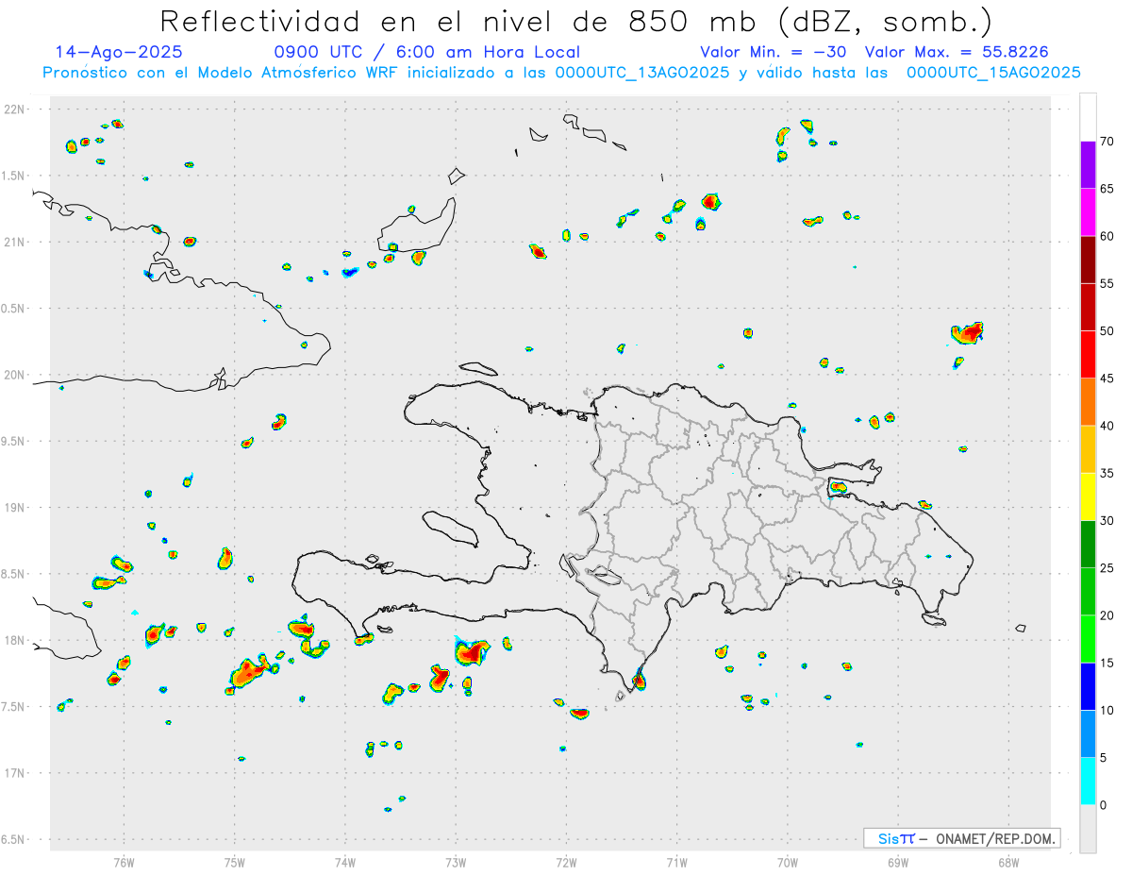Screen dimensions: 1132x875
Task: Click the large storm cell near 20.3N 68.4W
Action: (968, 332)
